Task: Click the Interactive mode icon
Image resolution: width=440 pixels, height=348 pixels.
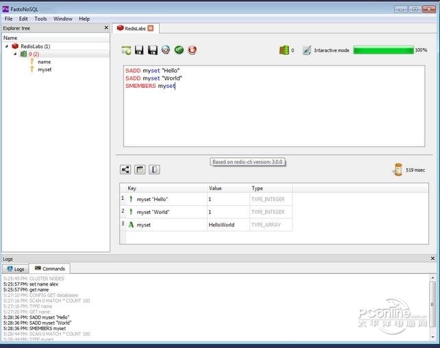Action: 307,50
